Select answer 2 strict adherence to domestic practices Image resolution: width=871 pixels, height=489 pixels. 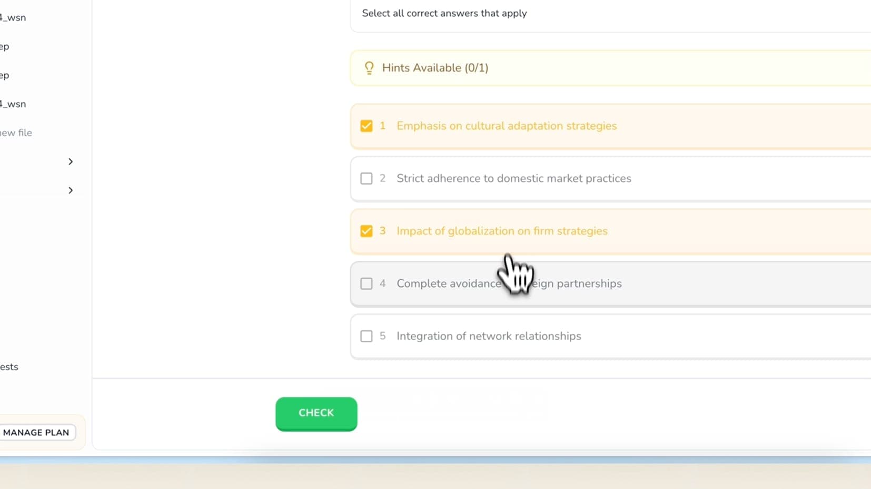[x=367, y=178]
